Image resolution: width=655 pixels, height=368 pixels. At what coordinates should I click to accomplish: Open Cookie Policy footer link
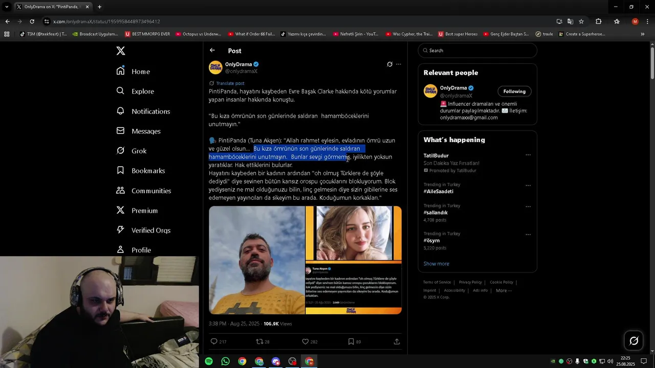click(x=501, y=282)
